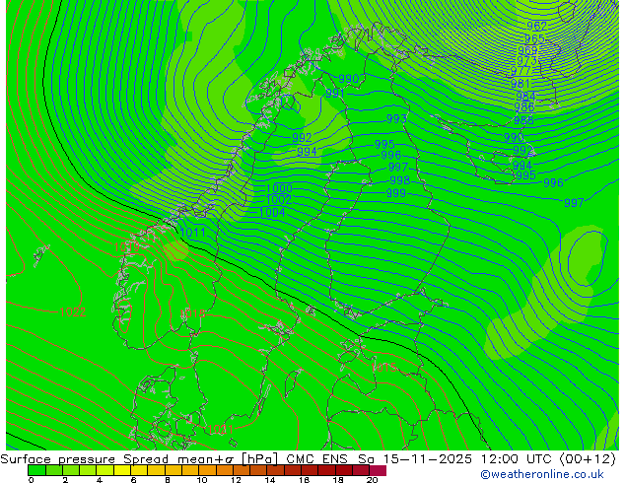This screenshot has height=483, width=625.
Task: Click the 984 isobar label
Action: click(x=525, y=96)
